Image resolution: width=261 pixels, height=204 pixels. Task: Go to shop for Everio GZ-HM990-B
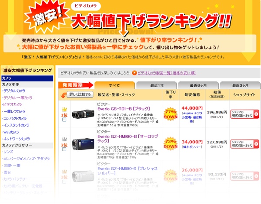pos(244,144)
